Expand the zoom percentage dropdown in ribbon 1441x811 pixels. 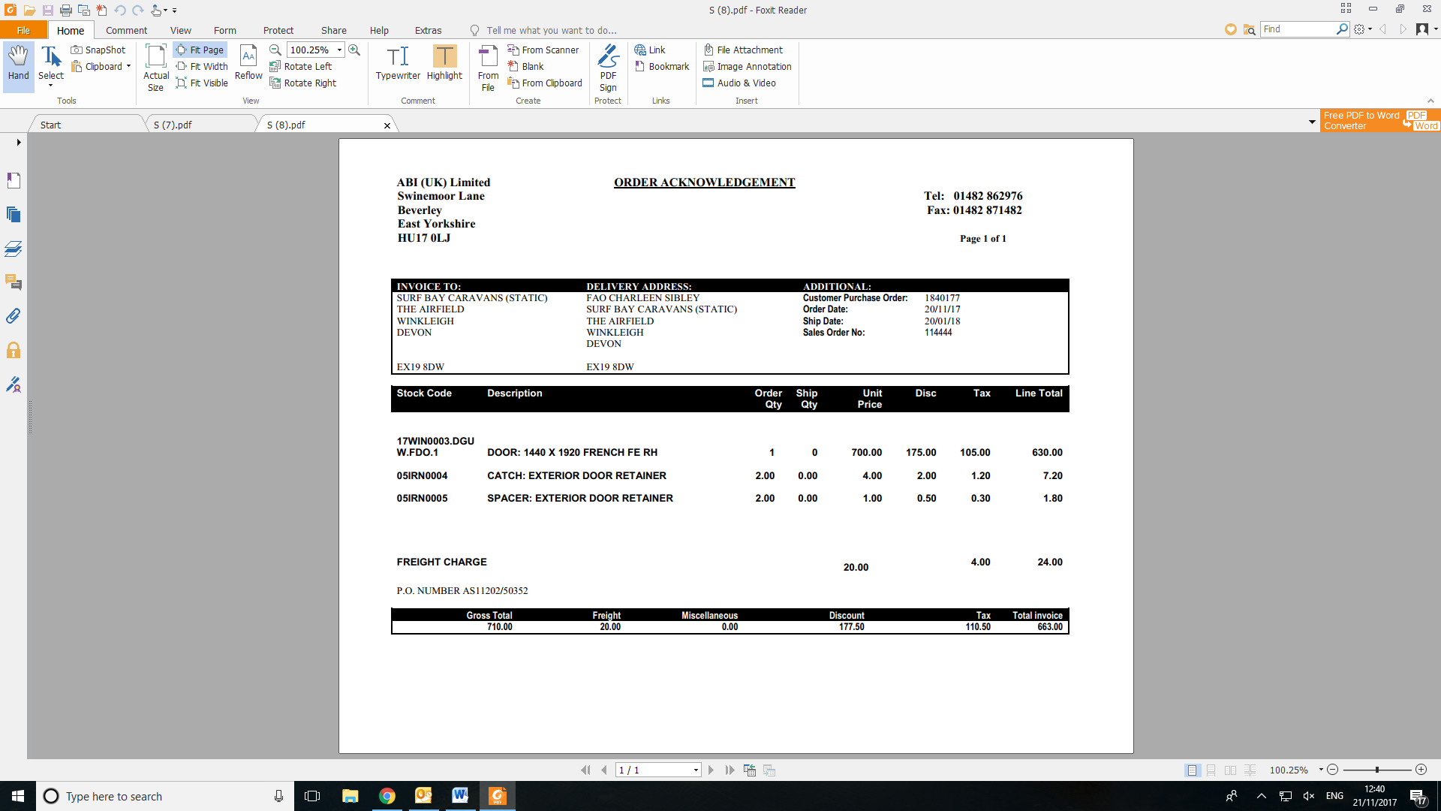[340, 50]
